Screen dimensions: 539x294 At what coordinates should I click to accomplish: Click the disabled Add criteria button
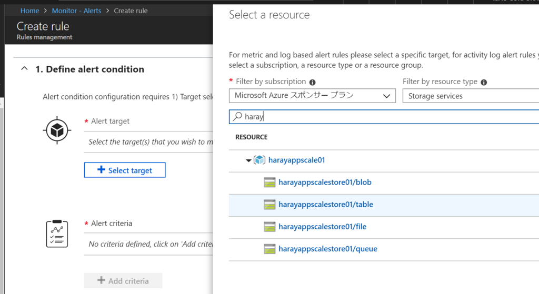click(x=123, y=281)
